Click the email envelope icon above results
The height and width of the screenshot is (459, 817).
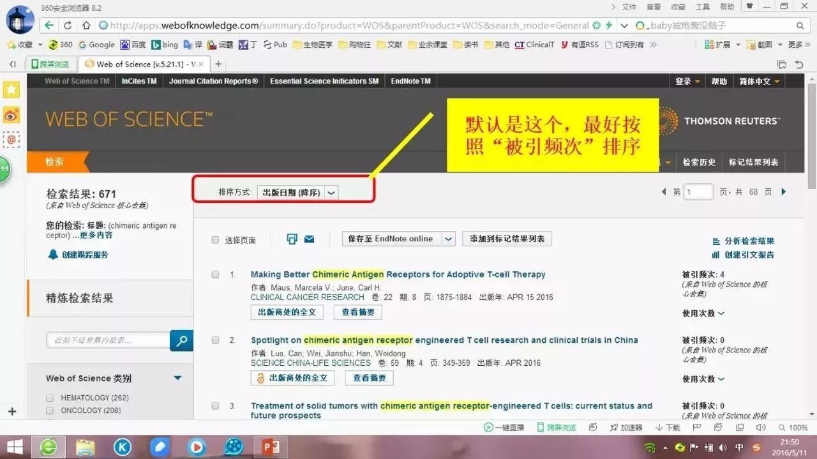click(309, 239)
